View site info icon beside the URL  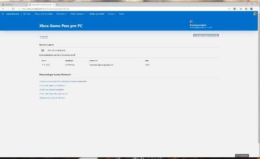coord(19,9)
